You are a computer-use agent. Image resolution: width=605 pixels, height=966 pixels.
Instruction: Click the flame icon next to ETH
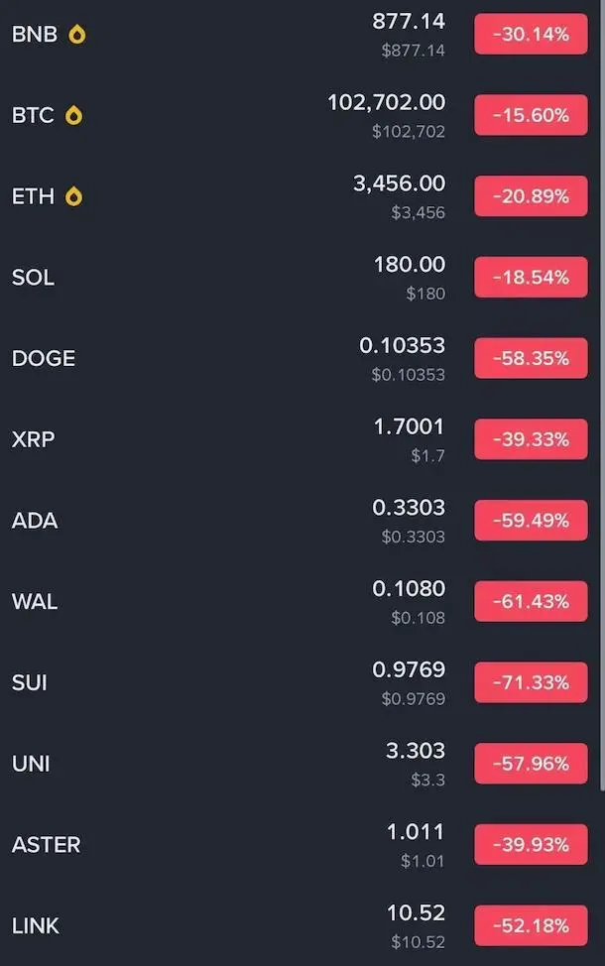click(74, 196)
